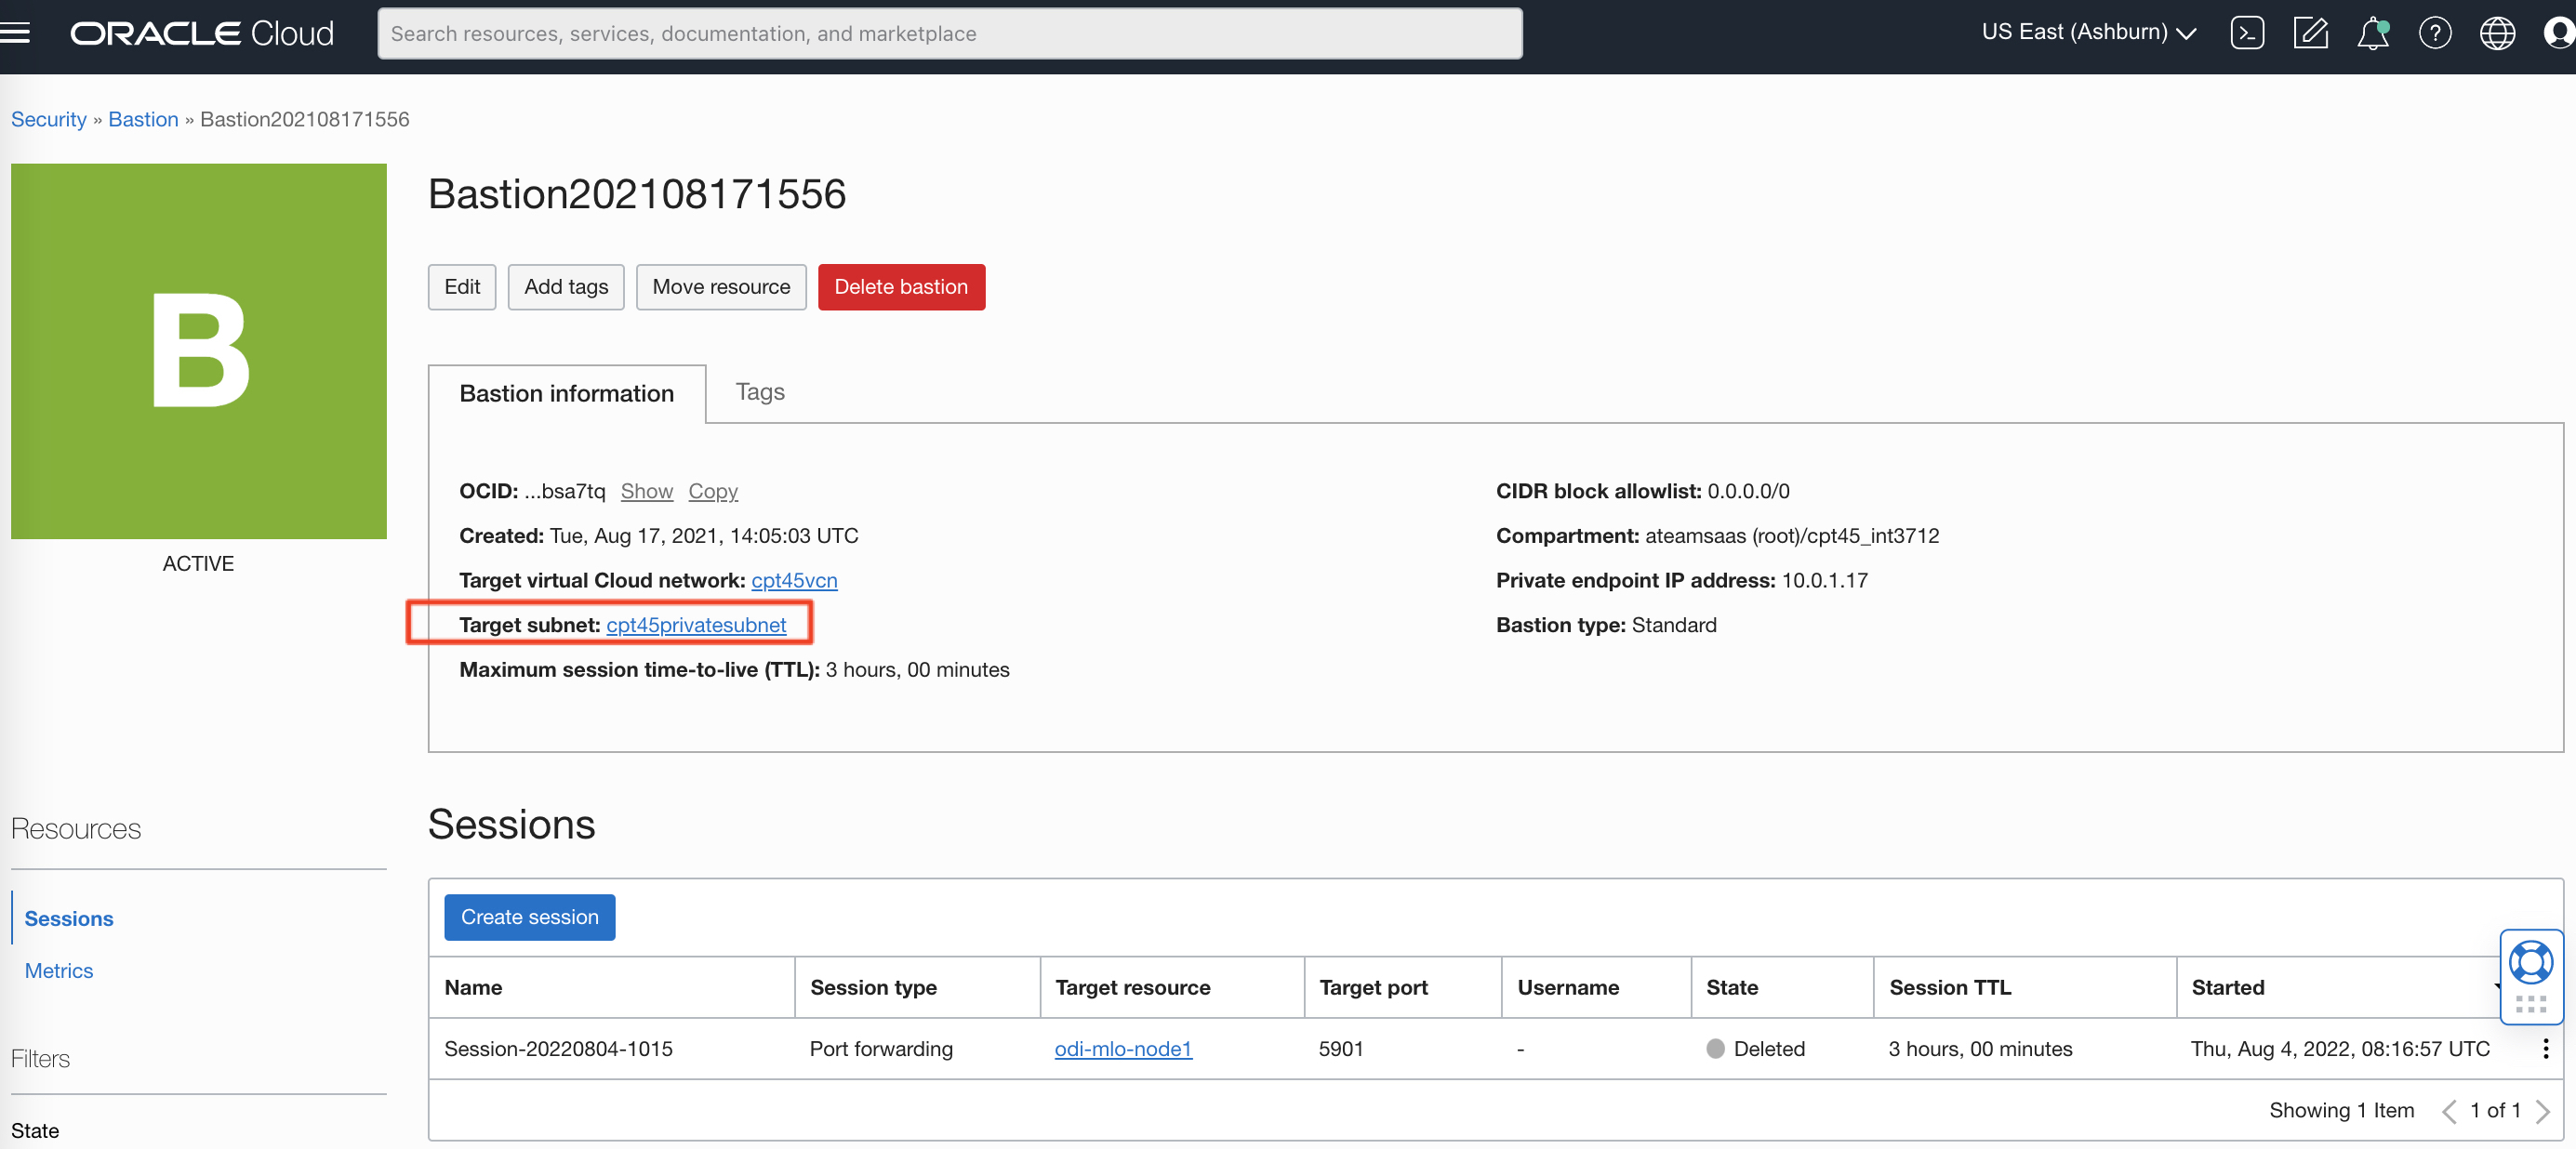The height and width of the screenshot is (1149, 2576).
Task: Open the Help question mark menu
Action: (x=2434, y=33)
